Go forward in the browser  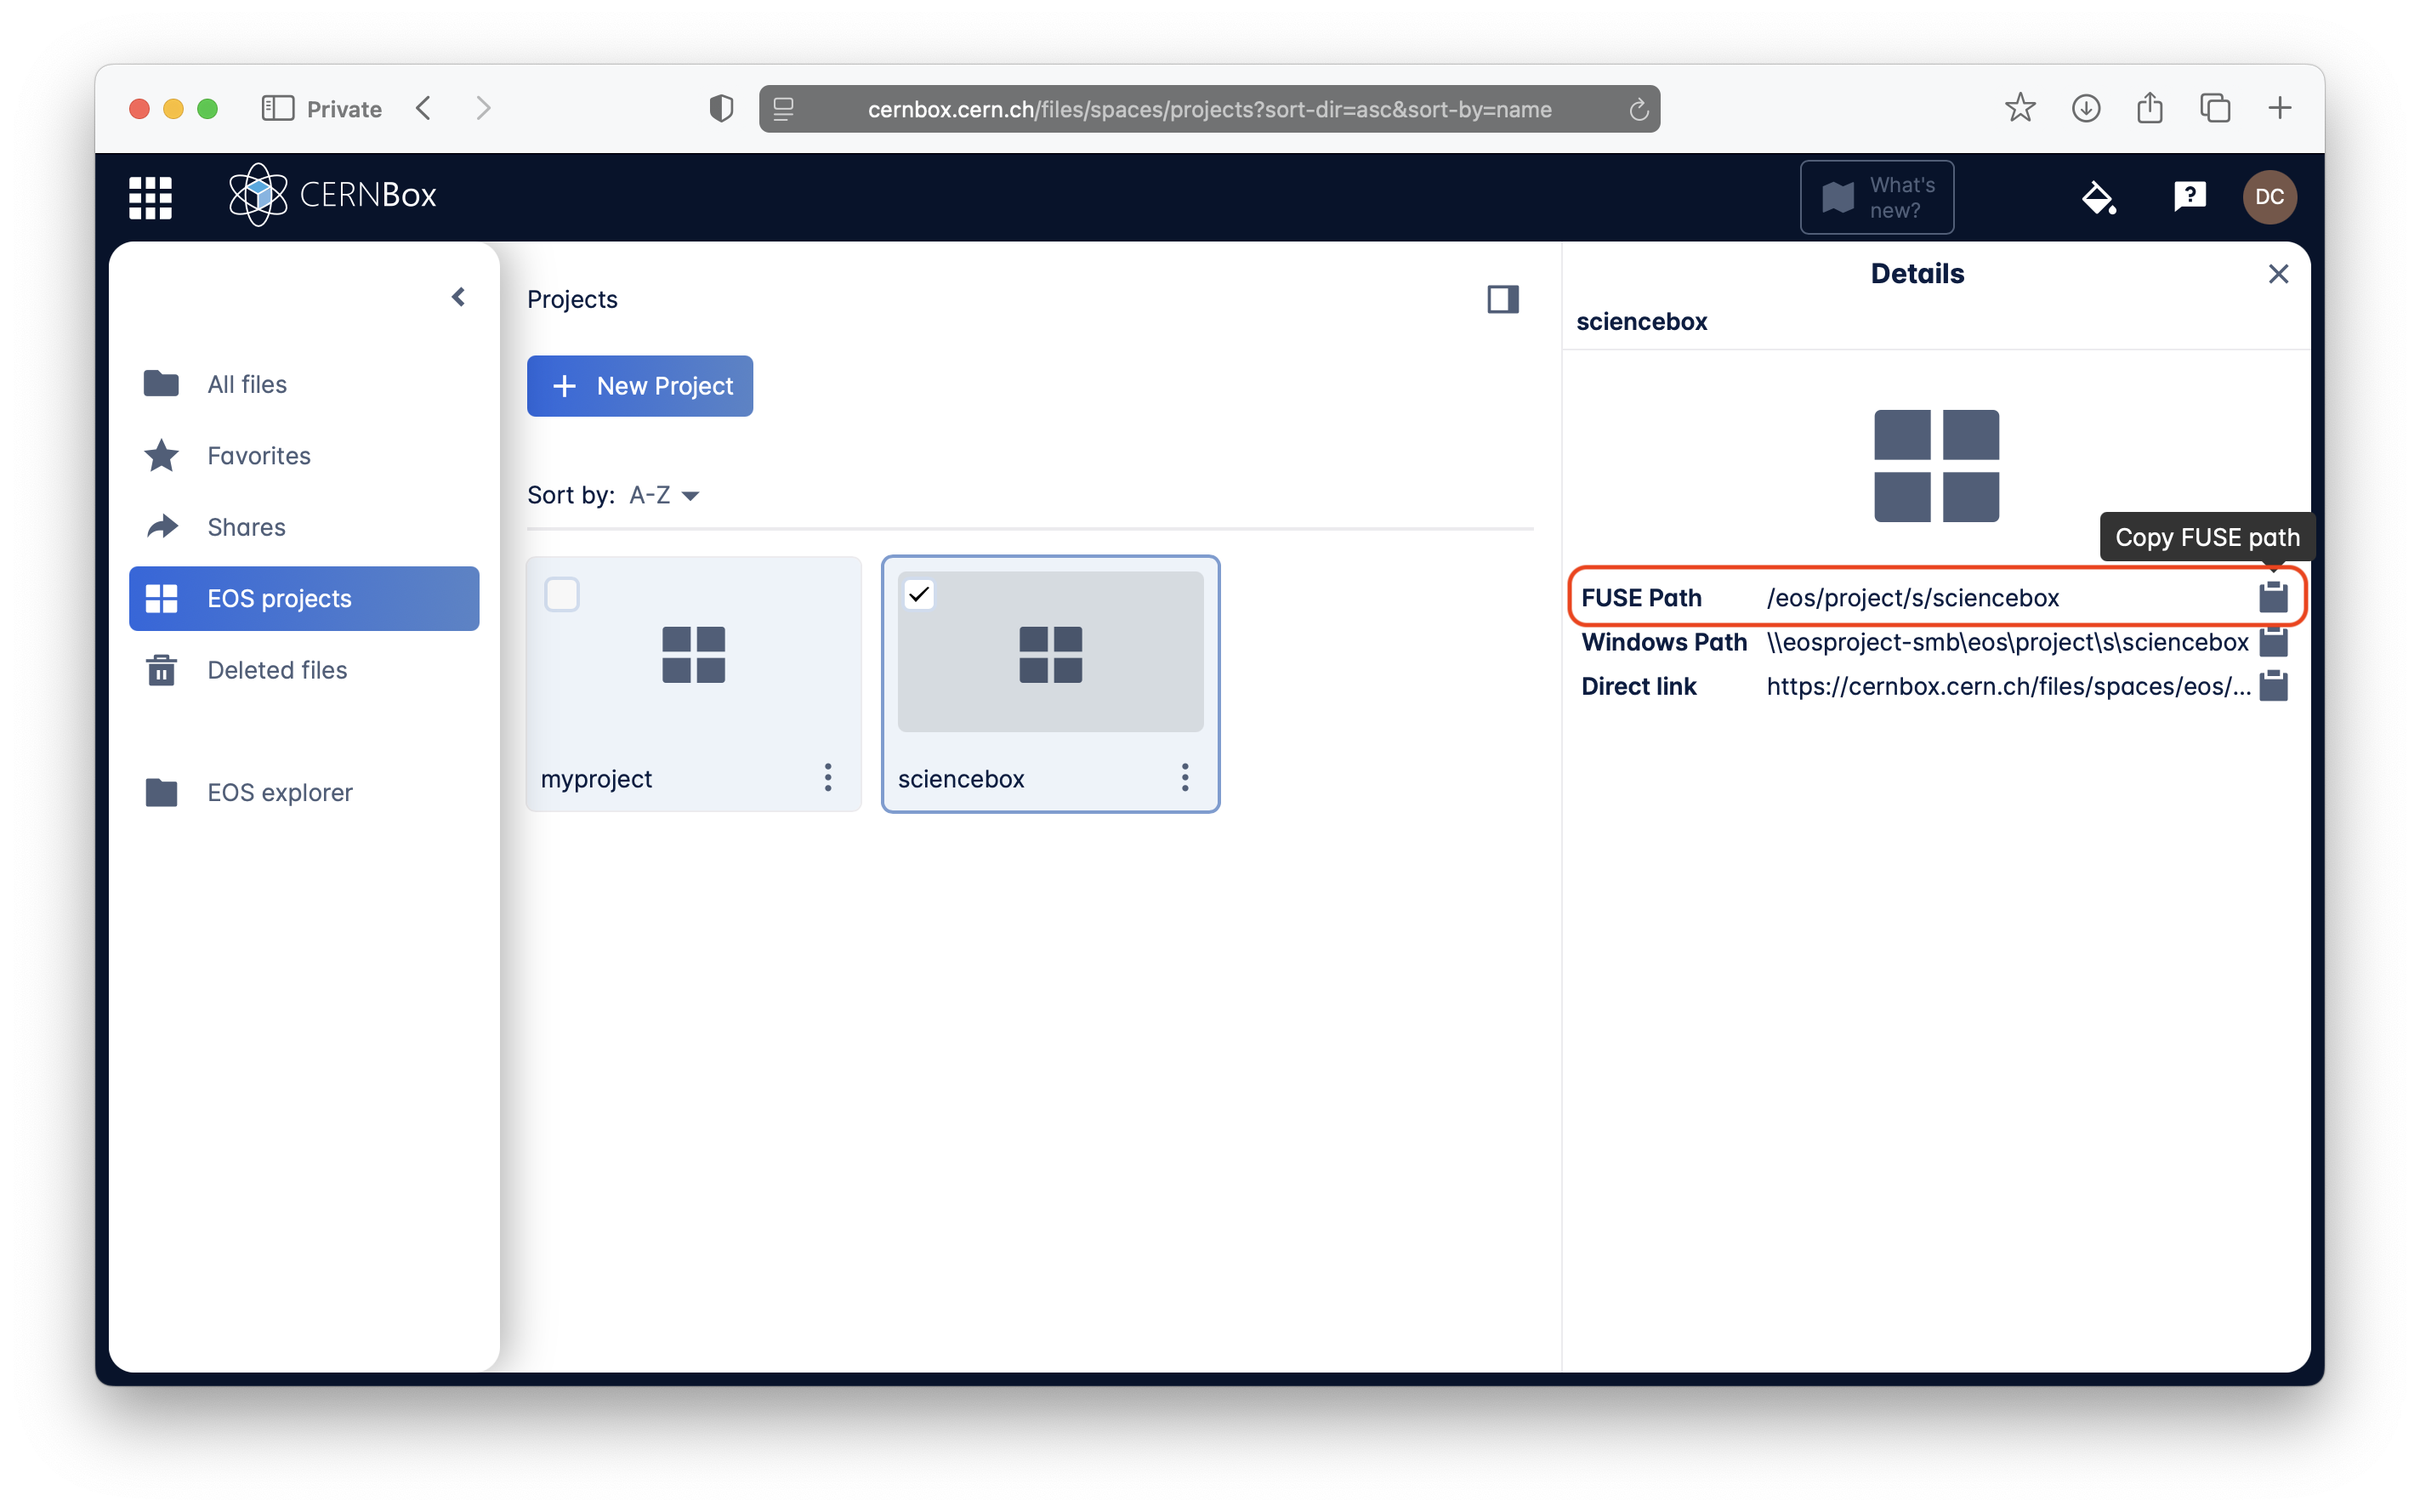(484, 108)
